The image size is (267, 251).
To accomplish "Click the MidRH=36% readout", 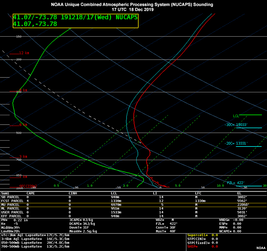I will 11,227.
